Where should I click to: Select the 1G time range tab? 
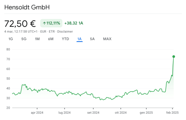11,39
